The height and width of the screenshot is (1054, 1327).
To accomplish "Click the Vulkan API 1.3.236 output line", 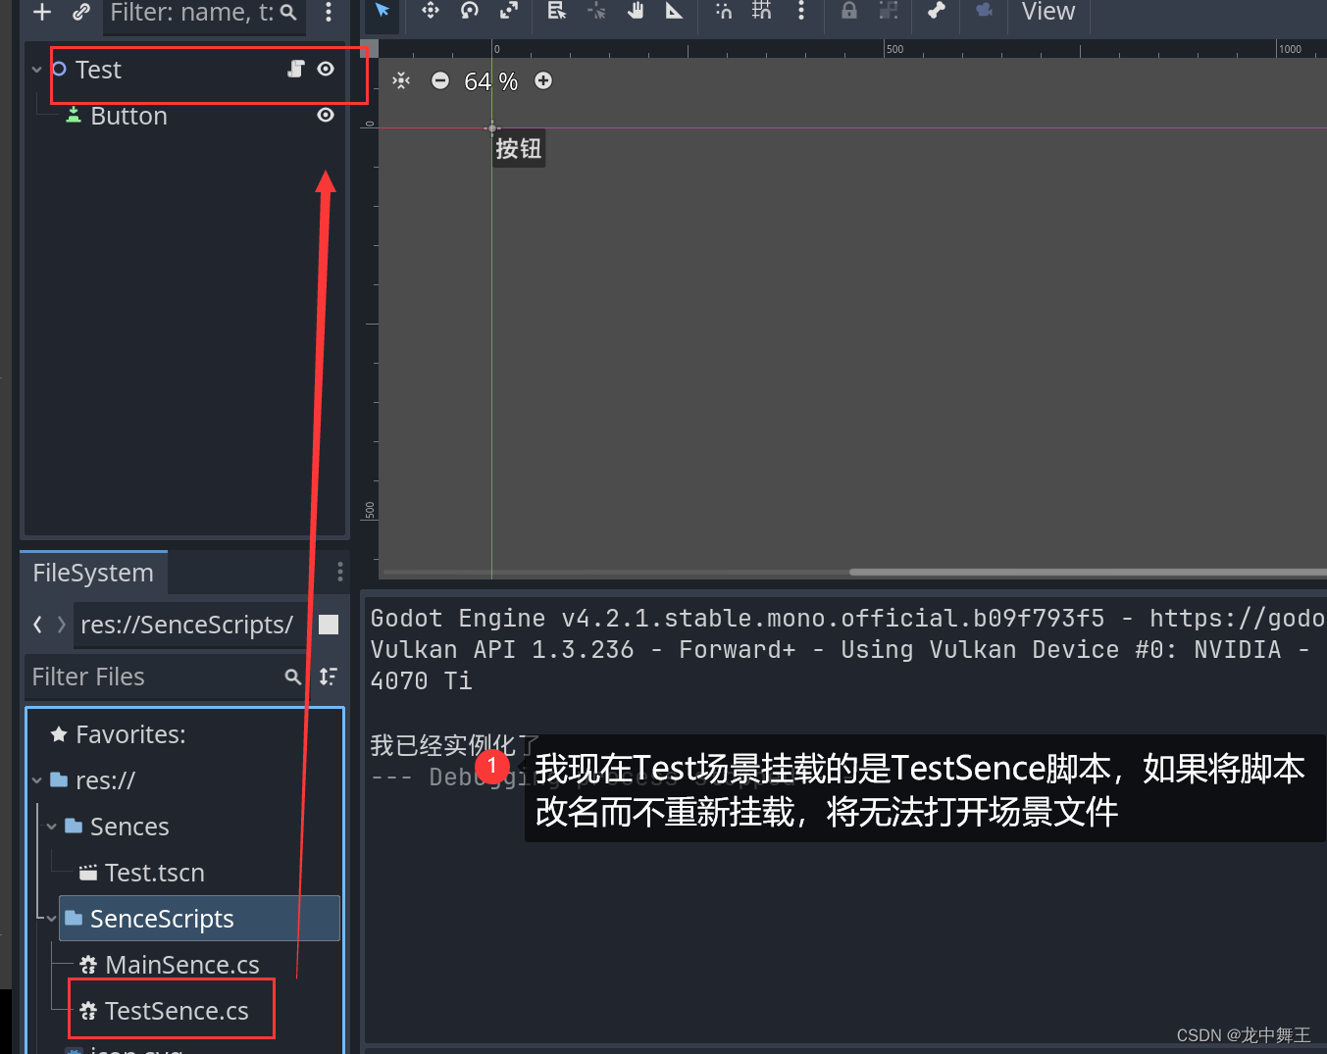I will [x=840, y=649].
